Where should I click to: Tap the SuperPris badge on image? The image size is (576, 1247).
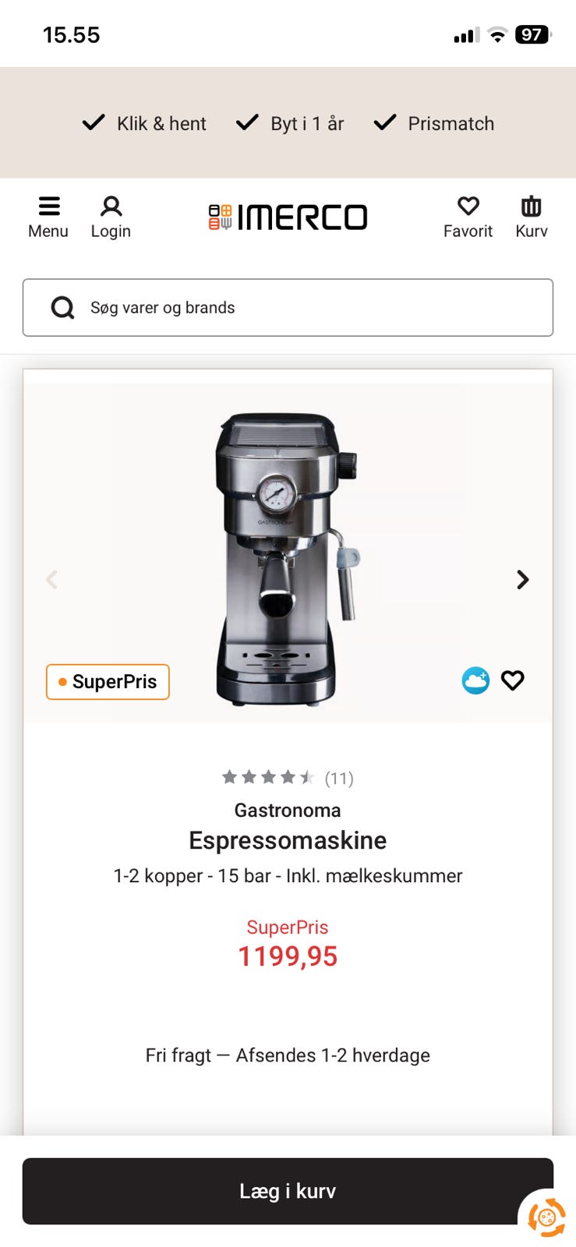click(108, 681)
